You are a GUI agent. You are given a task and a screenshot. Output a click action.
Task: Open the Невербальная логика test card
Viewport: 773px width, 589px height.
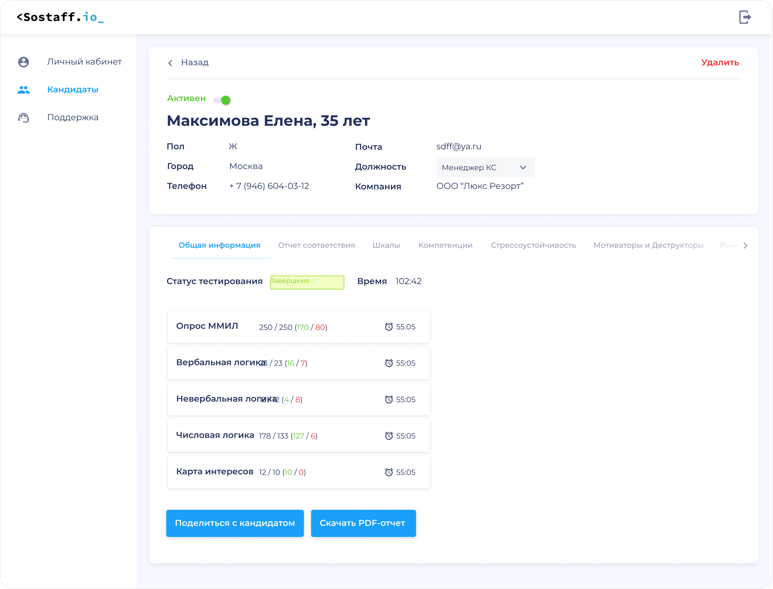click(299, 399)
